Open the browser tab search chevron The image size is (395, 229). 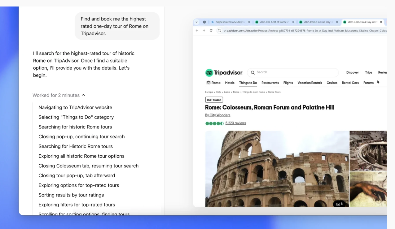[196, 22]
